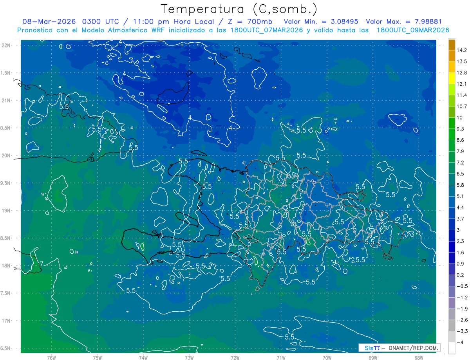Click legend value "-2.6"
Image resolution: width=470 pixels, height=363 pixels.
point(462,320)
